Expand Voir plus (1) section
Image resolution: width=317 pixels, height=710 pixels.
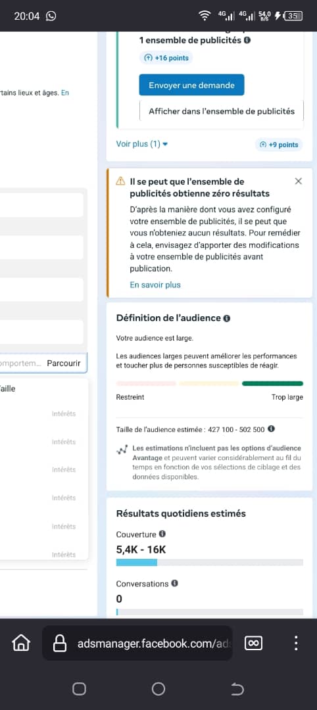coord(142,144)
